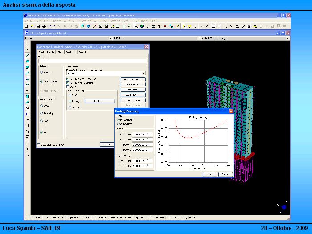Choose the Frequencies mode in Rayleigh Damping dialog

(x=118, y=120)
